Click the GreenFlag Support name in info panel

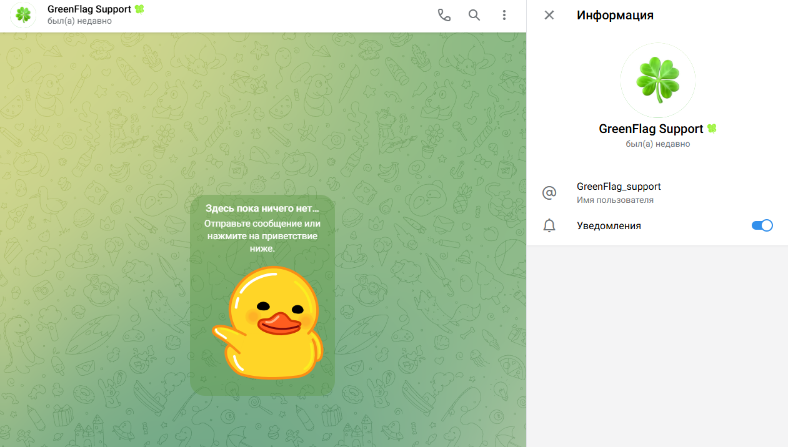tap(651, 129)
